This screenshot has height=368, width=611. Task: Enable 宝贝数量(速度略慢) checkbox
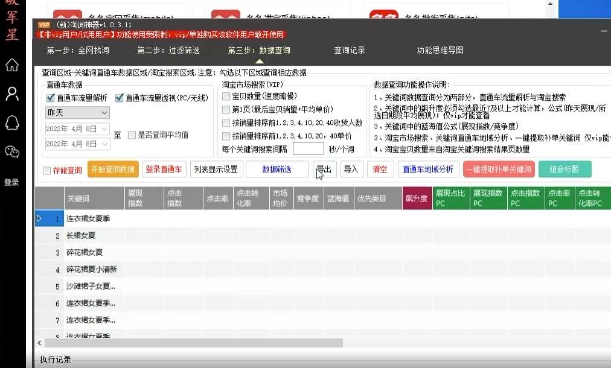[x=226, y=97]
